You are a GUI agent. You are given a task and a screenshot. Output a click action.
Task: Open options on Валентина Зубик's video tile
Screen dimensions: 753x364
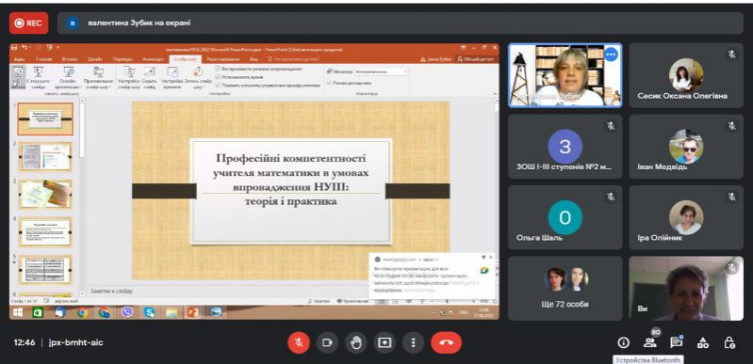pos(611,55)
